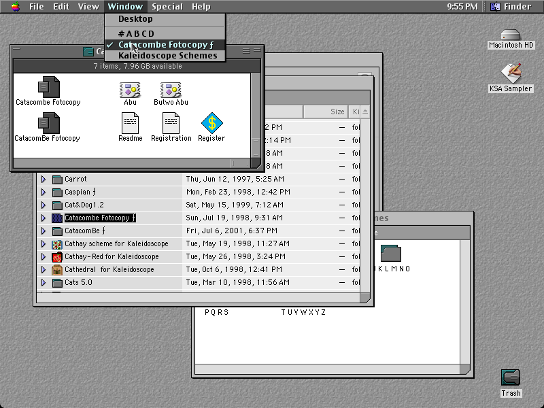Open the upper Catacombe Fotocopy file icon
Screen dimensions: 544x408
tap(48, 87)
